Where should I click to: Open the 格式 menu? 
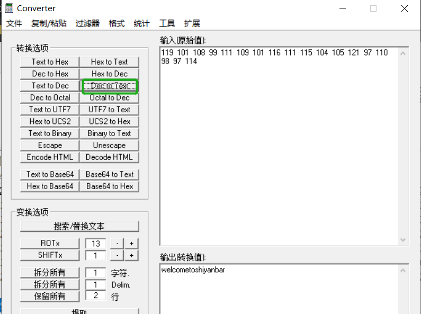117,23
